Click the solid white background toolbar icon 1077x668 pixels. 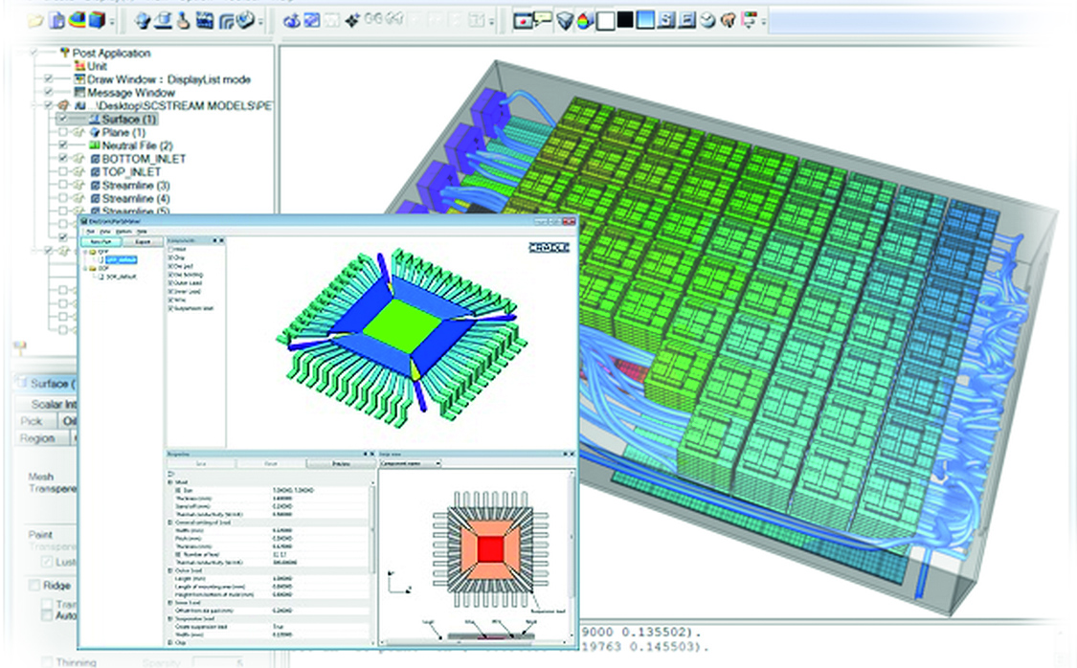605,21
